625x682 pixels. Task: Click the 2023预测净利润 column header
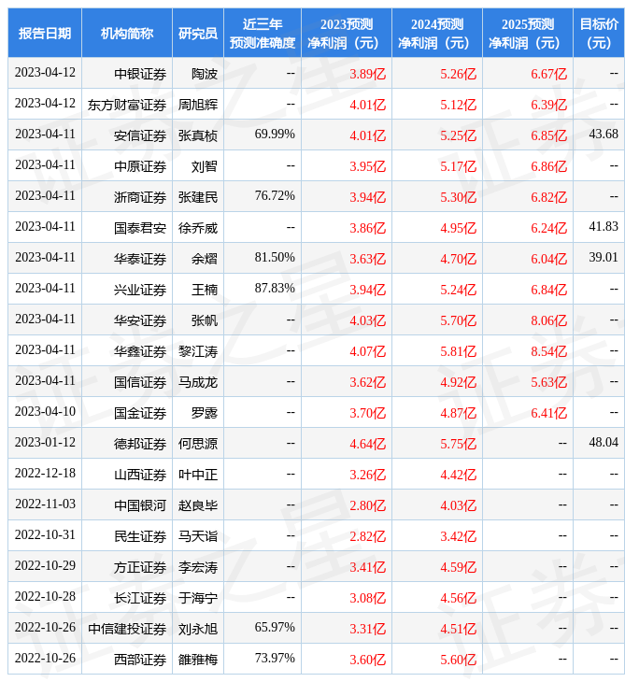click(x=347, y=33)
